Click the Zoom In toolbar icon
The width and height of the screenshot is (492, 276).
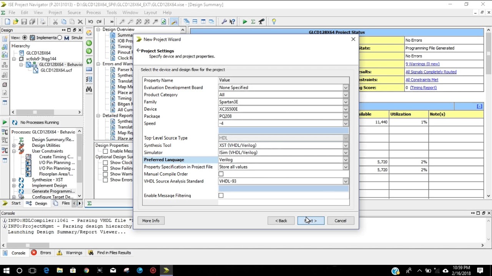tap(122, 22)
